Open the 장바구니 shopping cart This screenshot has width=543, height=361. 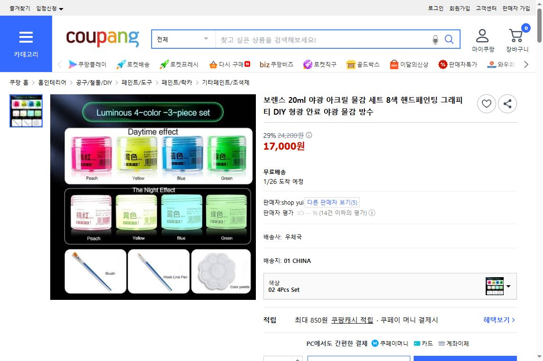[516, 36]
